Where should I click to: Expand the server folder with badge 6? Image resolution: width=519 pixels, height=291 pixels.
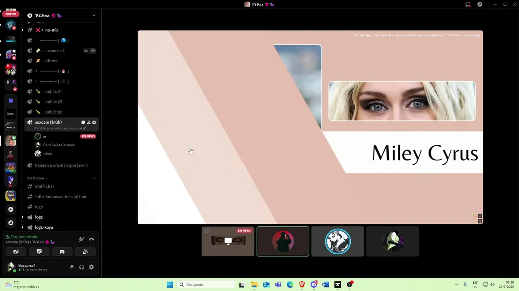click(11, 84)
